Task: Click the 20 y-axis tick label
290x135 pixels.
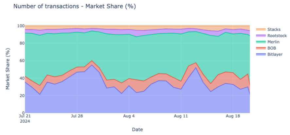Action: pyautogui.click(x=22, y=96)
